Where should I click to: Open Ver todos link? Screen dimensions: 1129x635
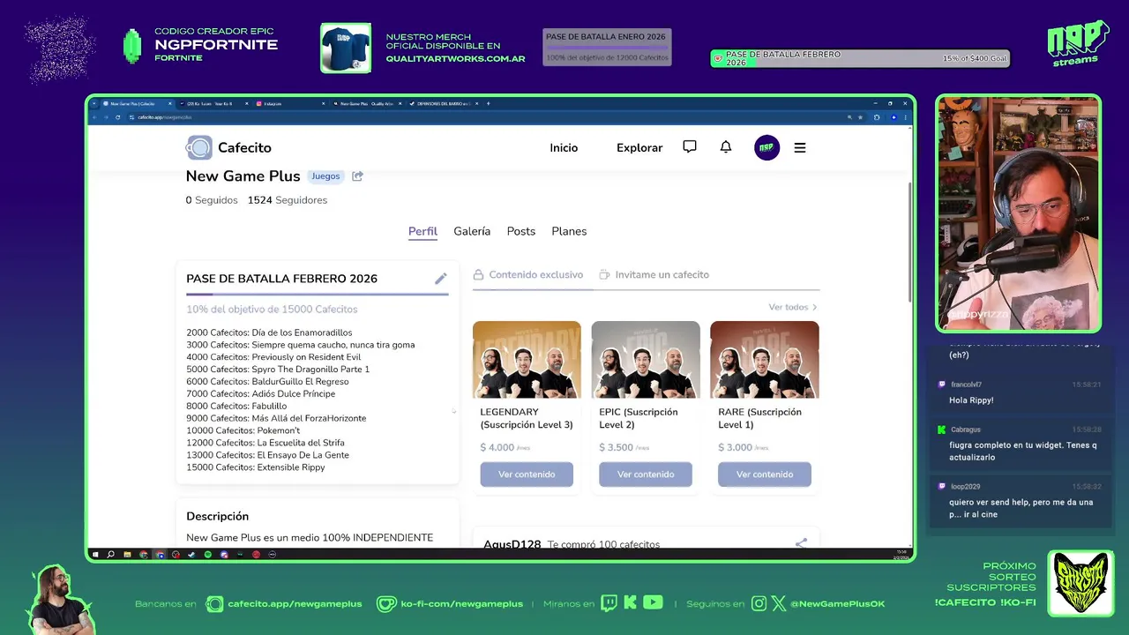point(792,307)
